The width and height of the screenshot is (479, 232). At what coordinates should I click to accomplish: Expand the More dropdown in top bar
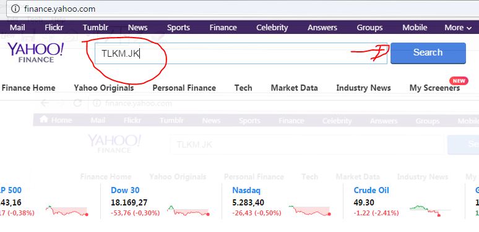point(458,28)
